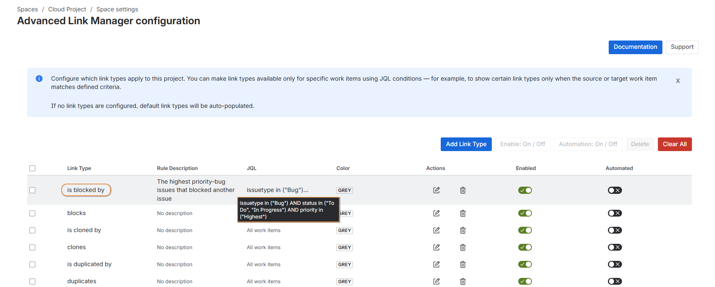Toggle Enabled switch for "is duplicated by"

(525, 264)
